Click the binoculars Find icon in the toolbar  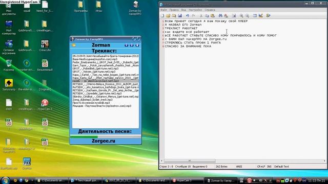coord(220,16)
